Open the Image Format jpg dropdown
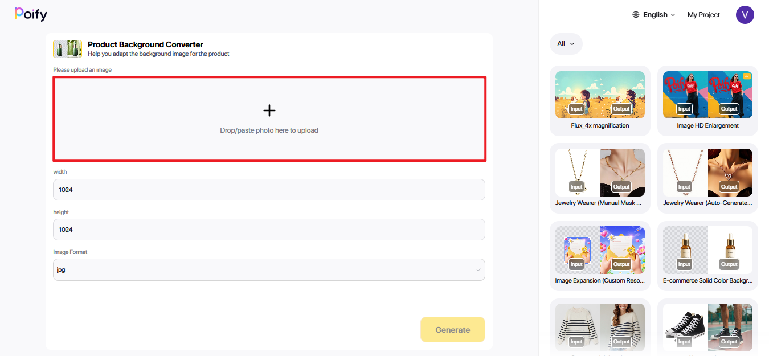 coord(269,270)
